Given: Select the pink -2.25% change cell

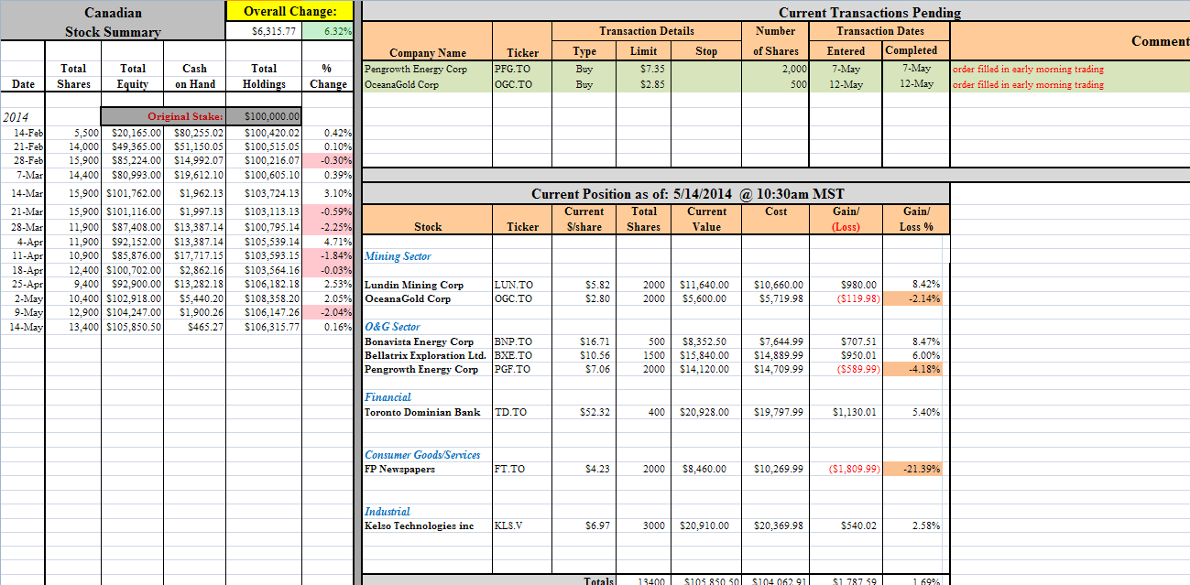Looking at the screenshot, I should (327, 227).
